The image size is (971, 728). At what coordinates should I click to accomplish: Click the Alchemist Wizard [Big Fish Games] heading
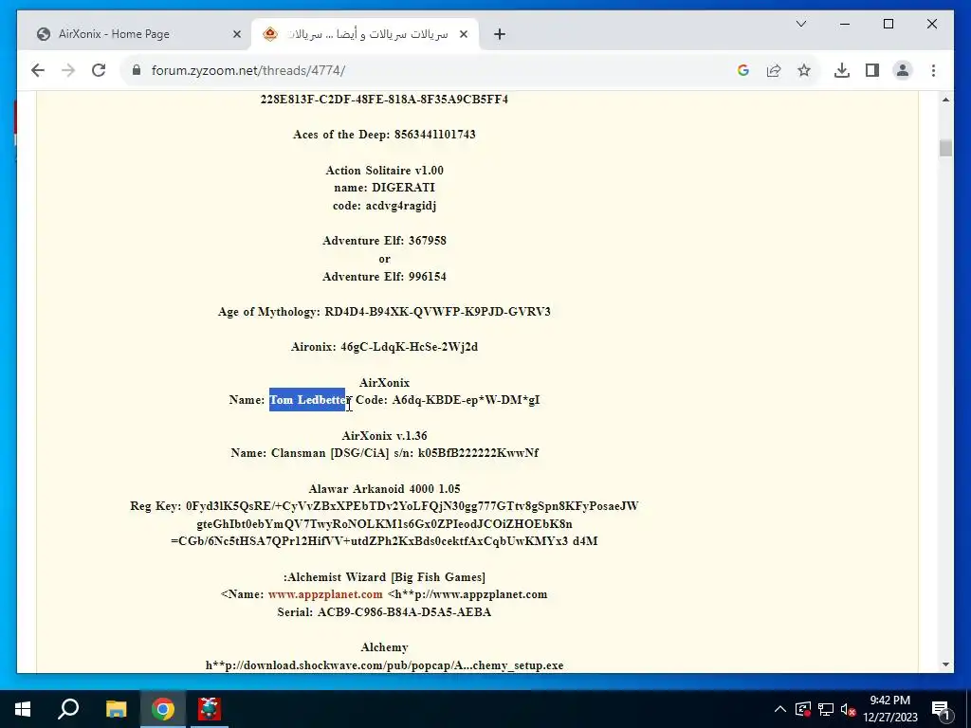(384, 577)
